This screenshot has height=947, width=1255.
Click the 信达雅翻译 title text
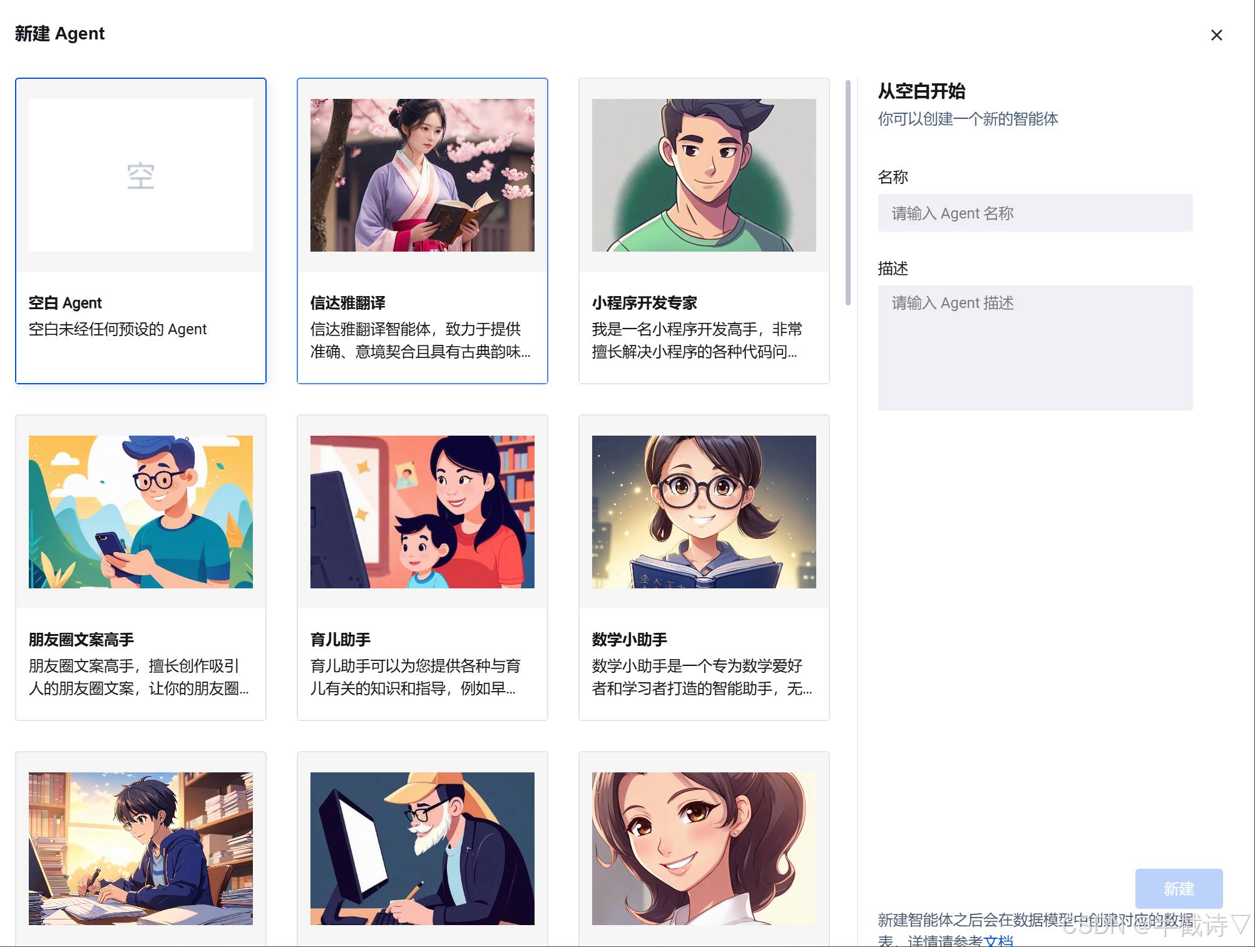pos(348,303)
